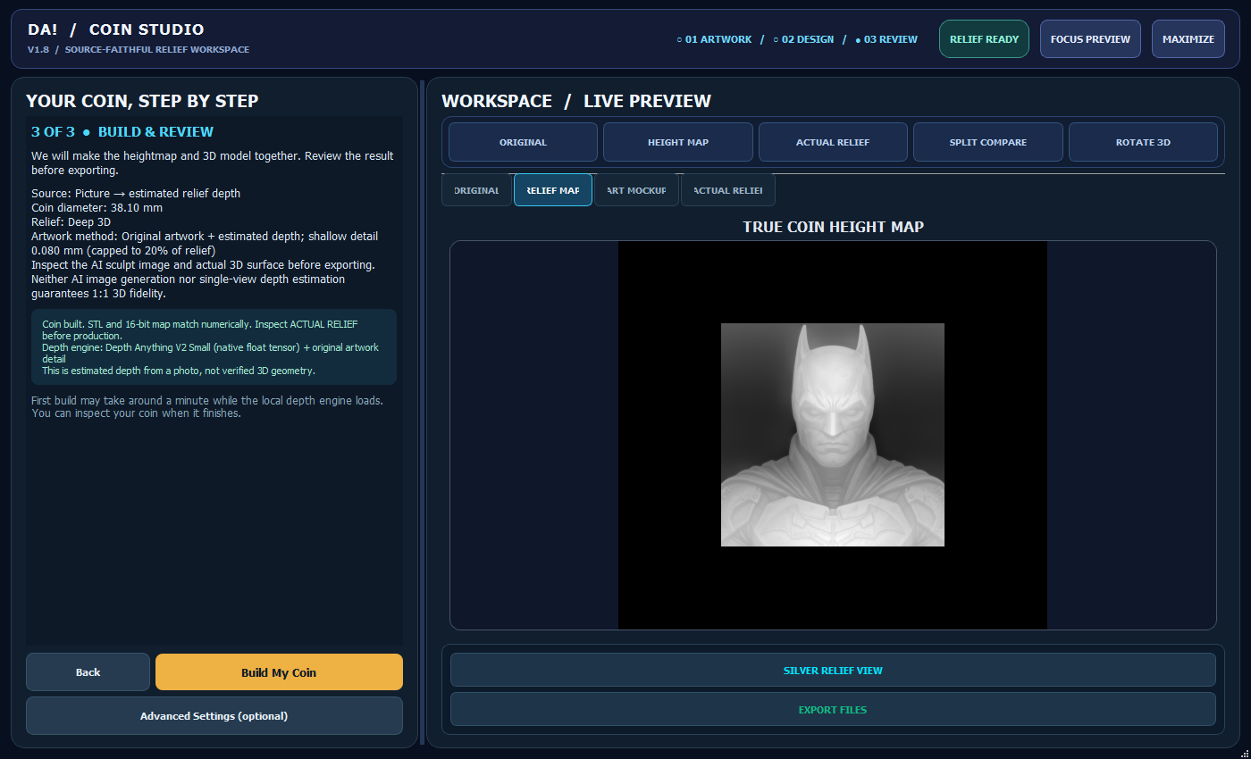
Task: Click the 'Coin diameter: 38.10 mm' line
Action: click(97, 208)
